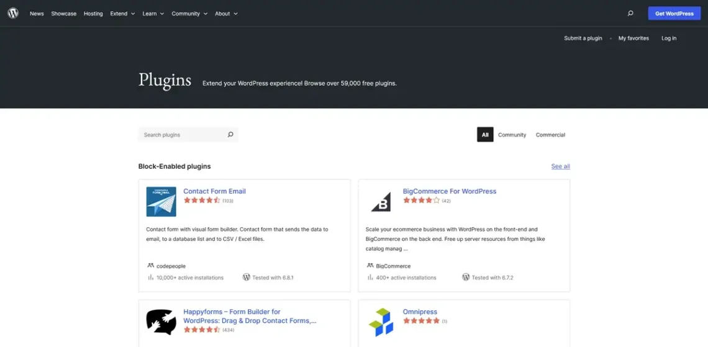Click the Block-Enabled plugins heading
The height and width of the screenshot is (347, 708).
tap(175, 166)
